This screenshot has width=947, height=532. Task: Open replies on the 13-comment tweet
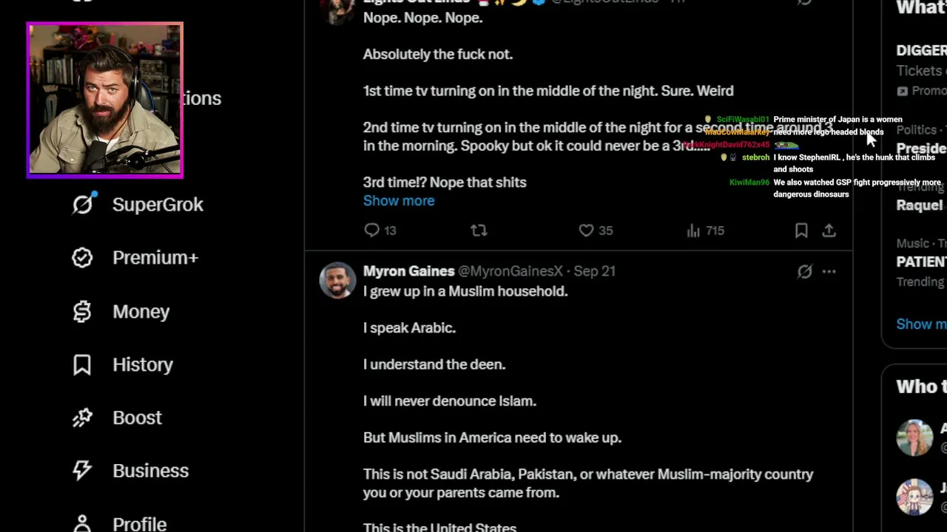(x=380, y=231)
